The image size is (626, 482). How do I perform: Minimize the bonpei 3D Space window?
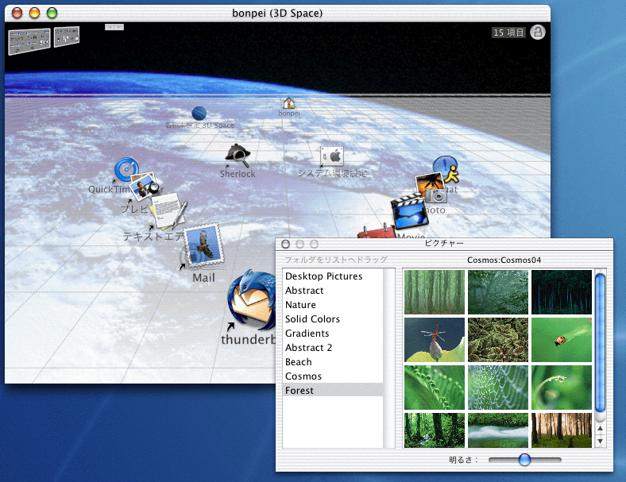35,13
